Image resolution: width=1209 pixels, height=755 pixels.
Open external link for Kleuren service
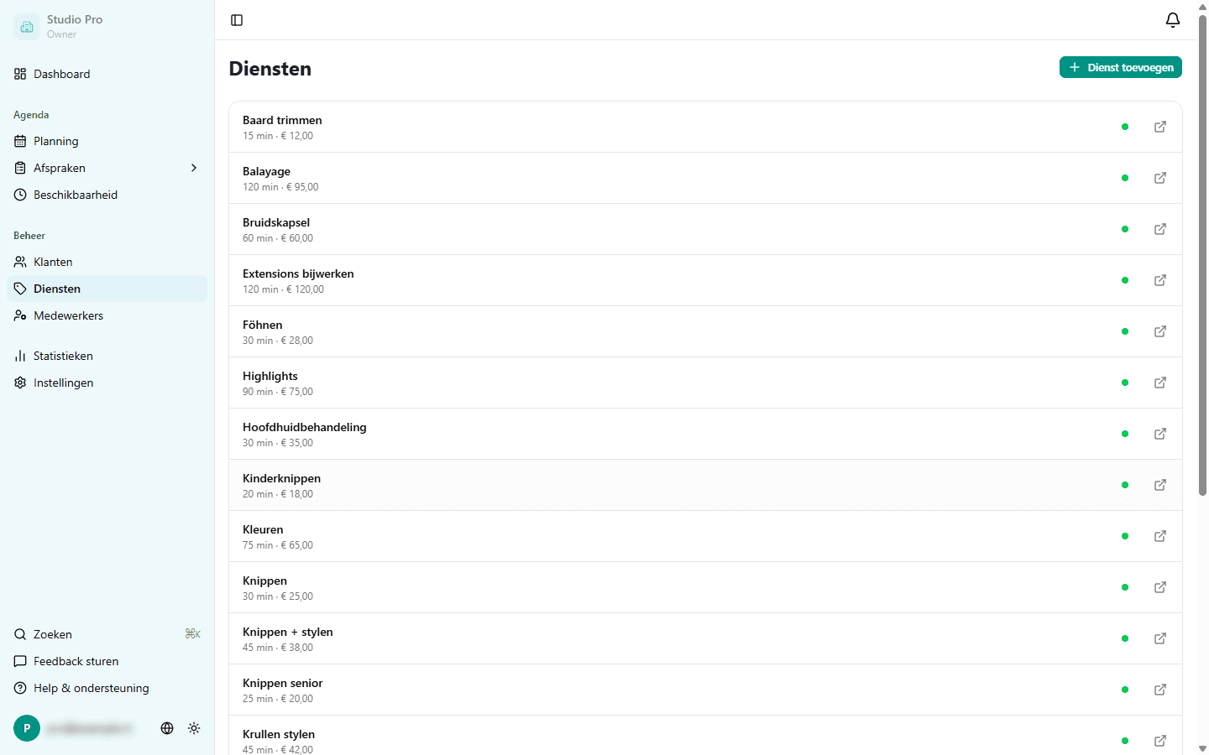pos(1160,536)
